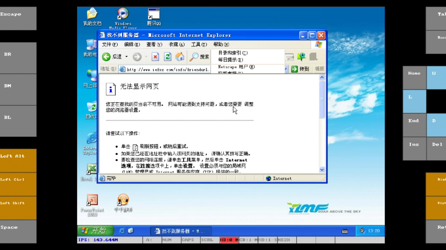Tap the Escape on-screen key
This screenshot has height=250, width=446.
coord(18,18)
